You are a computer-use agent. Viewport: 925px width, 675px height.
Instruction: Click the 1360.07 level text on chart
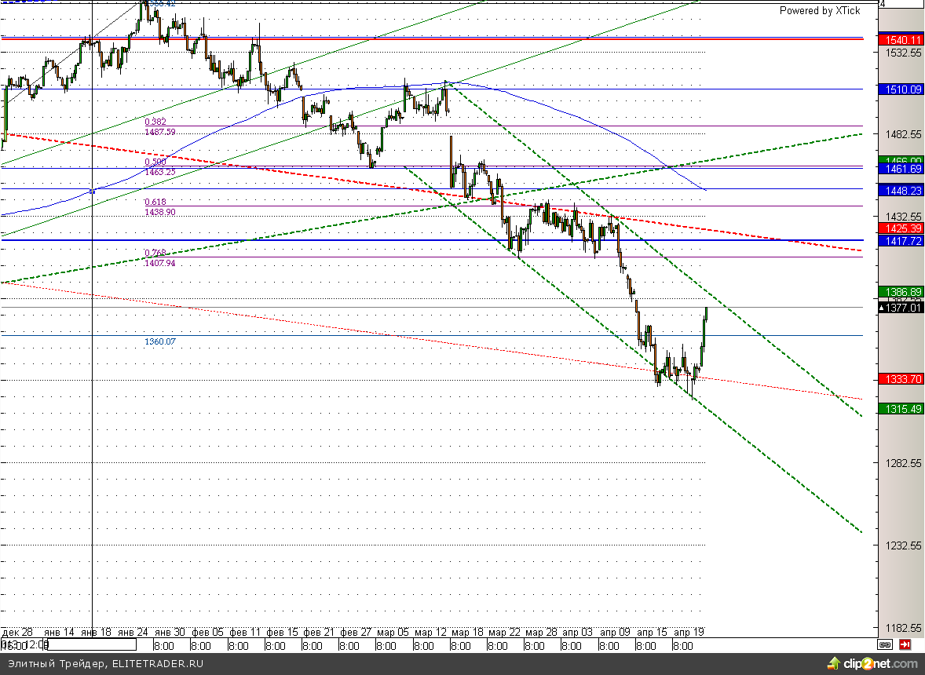click(x=160, y=342)
